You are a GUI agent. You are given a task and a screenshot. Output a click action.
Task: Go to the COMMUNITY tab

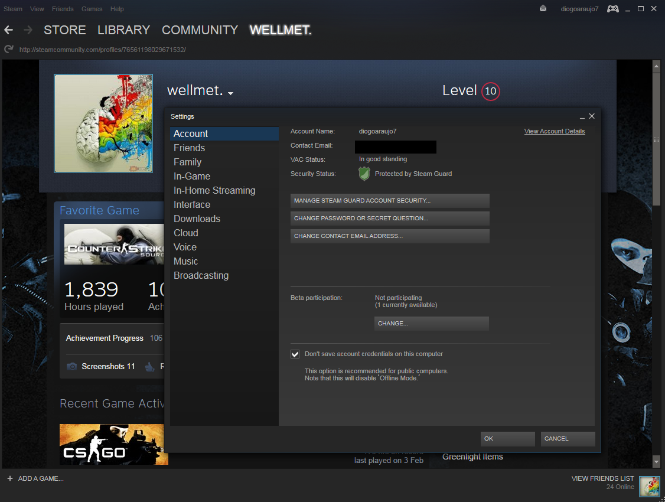[200, 30]
